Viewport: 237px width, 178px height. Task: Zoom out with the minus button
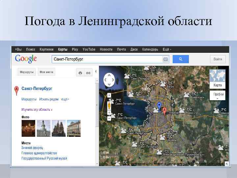109,118
